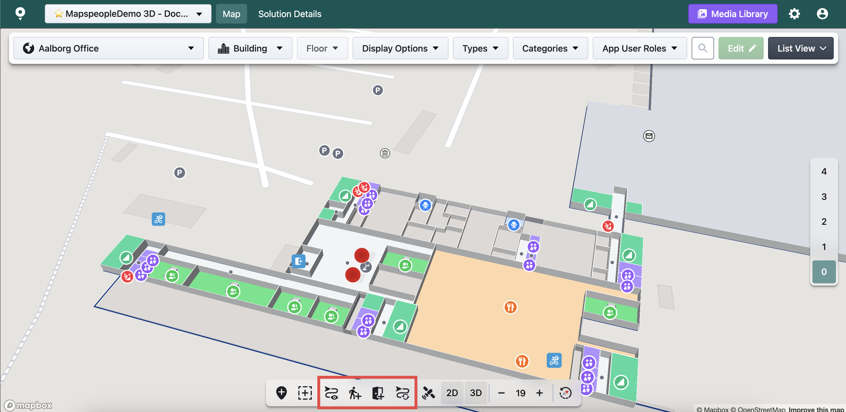Image resolution: width=846 pixels, height=412 pixels.
Task: Reset map compass rotation
Action: click(x=565, y=393)
